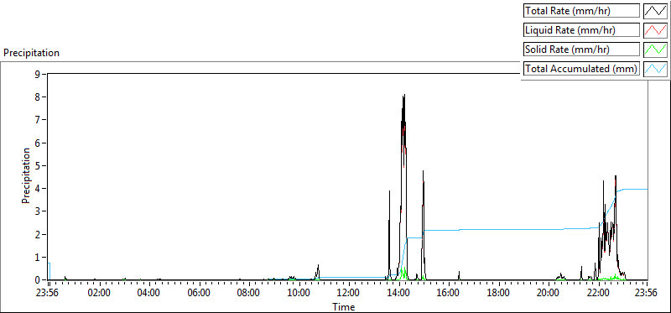Click the Liquid Rate red line icon
Viewport: 671px width, 313px height.
pos(655,30)
